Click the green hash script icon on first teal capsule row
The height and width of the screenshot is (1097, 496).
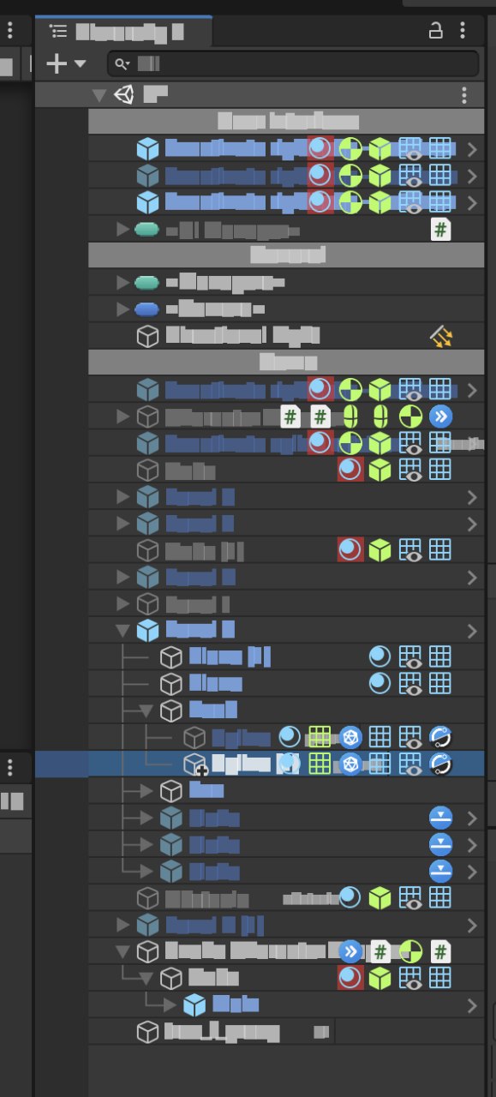(x=439, y=230)
